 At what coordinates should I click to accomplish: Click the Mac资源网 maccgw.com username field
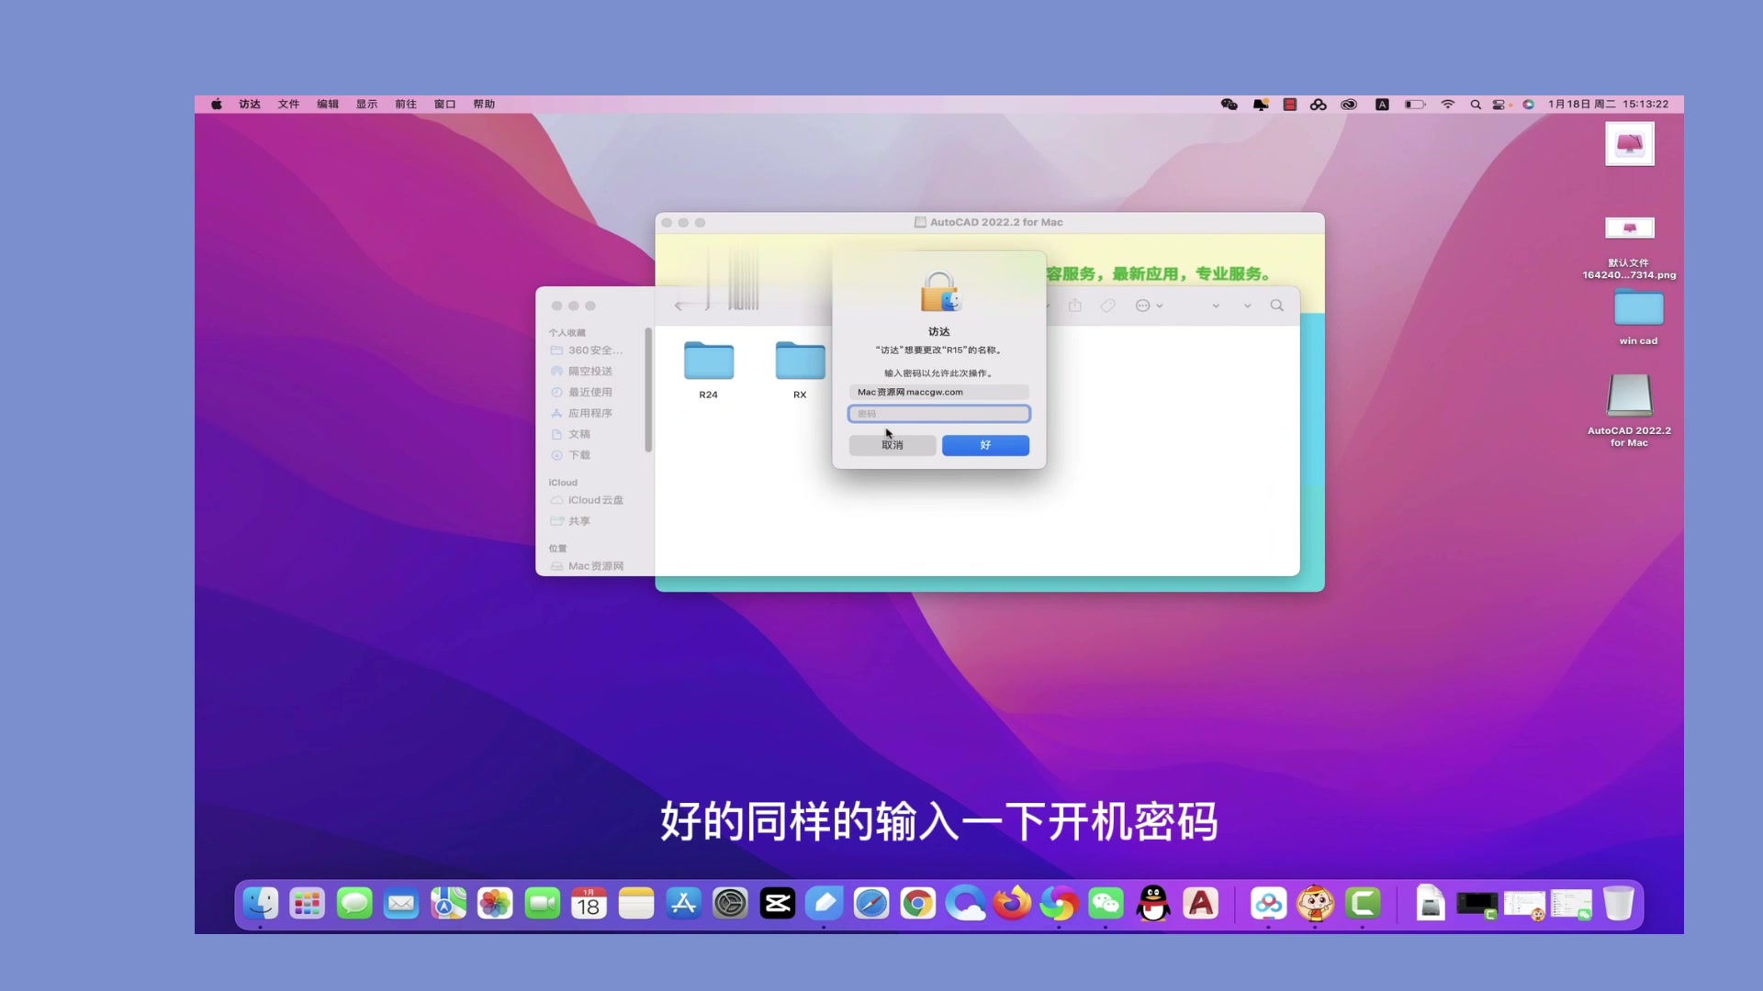click(938, 392)
